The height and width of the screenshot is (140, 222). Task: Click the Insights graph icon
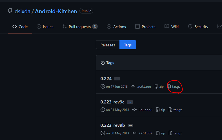pyautogui.click(x=219, y=26)
